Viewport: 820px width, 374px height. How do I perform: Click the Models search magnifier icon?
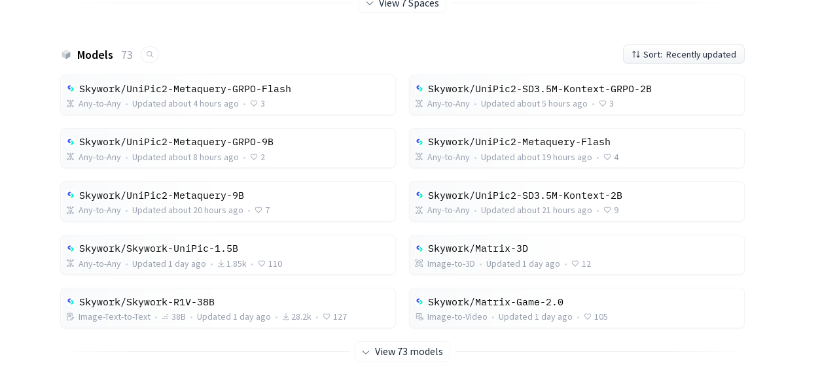150,55
